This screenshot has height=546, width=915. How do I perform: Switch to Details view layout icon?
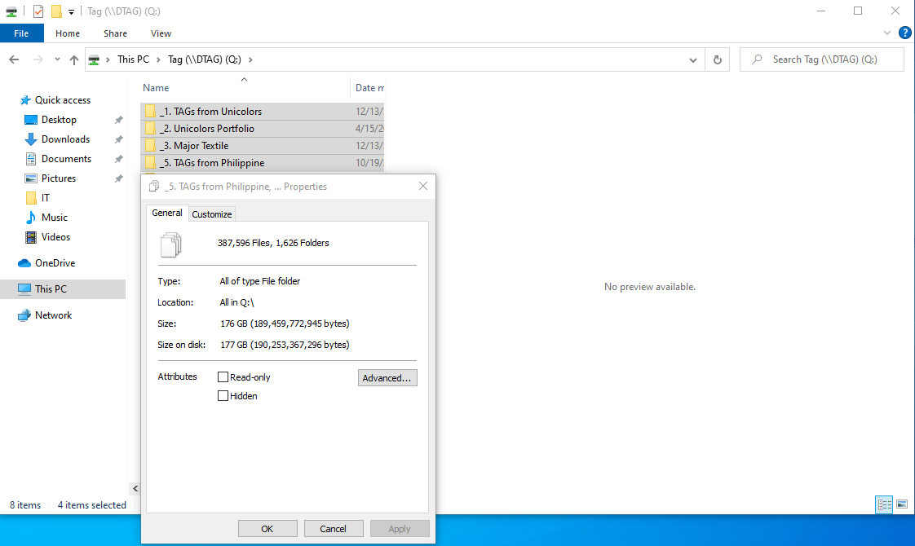[x=884, y=504]
